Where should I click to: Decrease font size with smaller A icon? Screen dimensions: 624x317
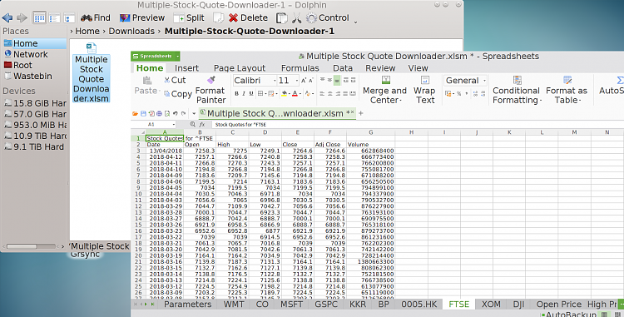tap(311, 81)
